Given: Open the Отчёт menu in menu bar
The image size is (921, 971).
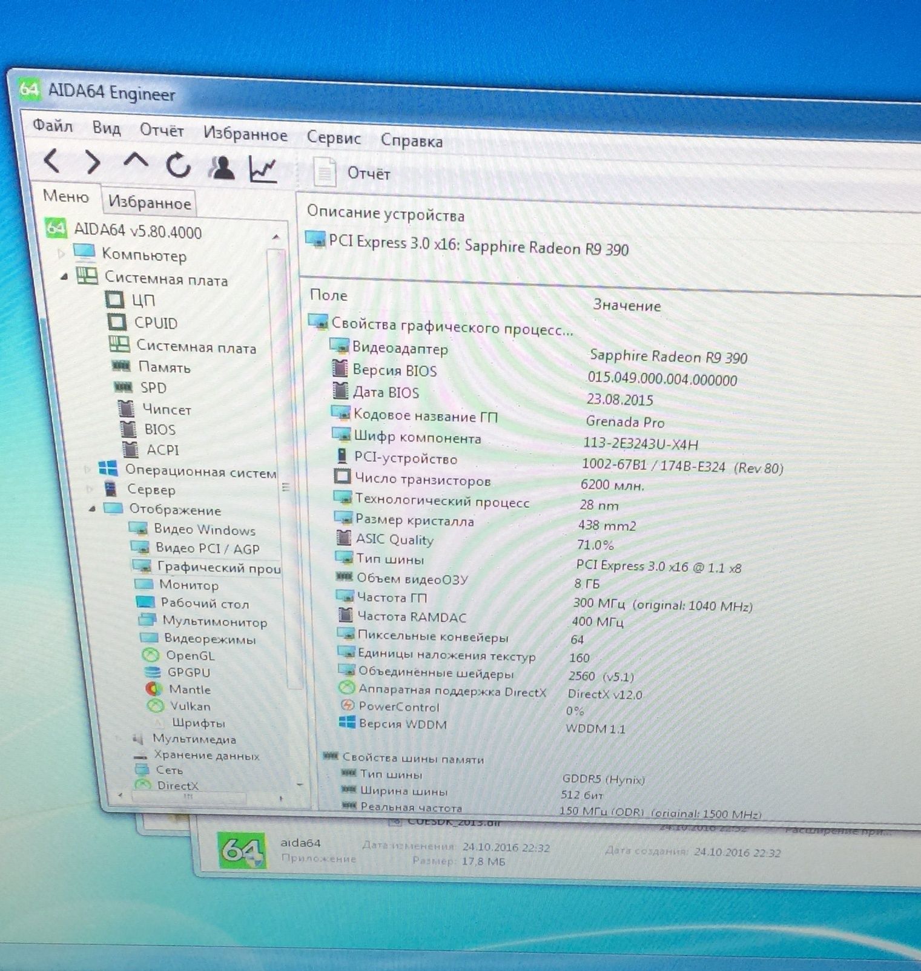Looking at the screenshot, I should click(x=162, y=131).
